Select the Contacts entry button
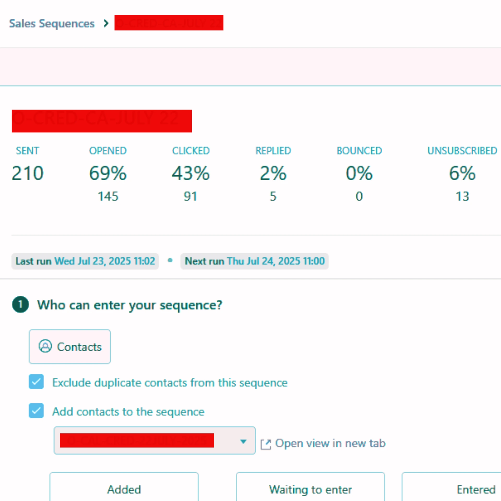This screenshot has height=501, width=501. click(70, 347)
